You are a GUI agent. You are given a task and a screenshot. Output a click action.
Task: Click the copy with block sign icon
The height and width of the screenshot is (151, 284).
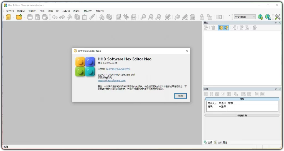(109, 17)
